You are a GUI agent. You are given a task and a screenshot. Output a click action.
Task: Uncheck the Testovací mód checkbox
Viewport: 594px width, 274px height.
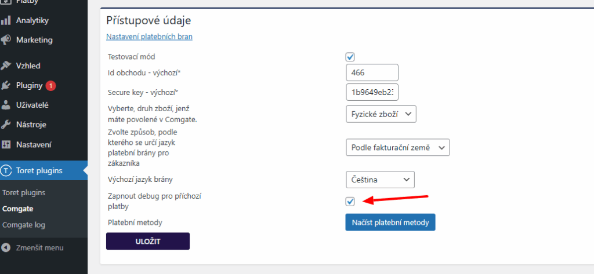(x=350, y=57)
